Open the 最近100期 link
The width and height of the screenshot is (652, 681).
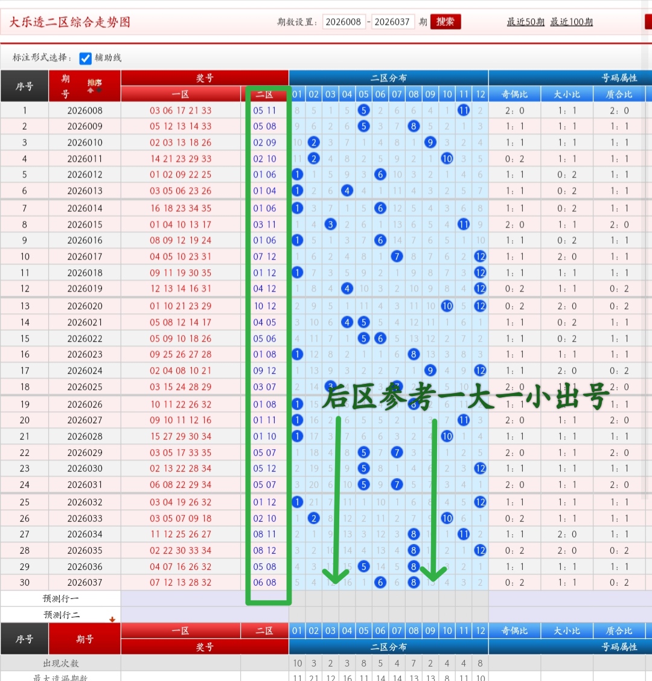click(x=571, y=22)
